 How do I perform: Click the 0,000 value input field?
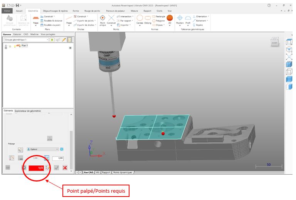57,158
